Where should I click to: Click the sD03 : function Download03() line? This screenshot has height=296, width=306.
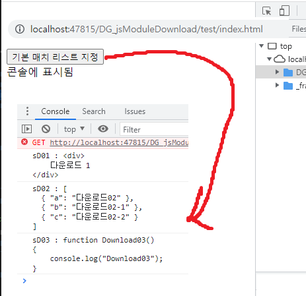point(93,240)
